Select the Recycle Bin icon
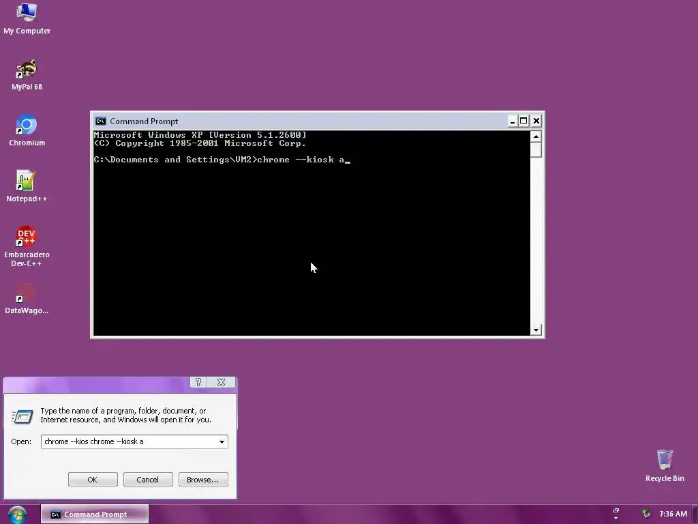This screenshot has height=524, width=698. pyautogui.click(x=665, y=466)
